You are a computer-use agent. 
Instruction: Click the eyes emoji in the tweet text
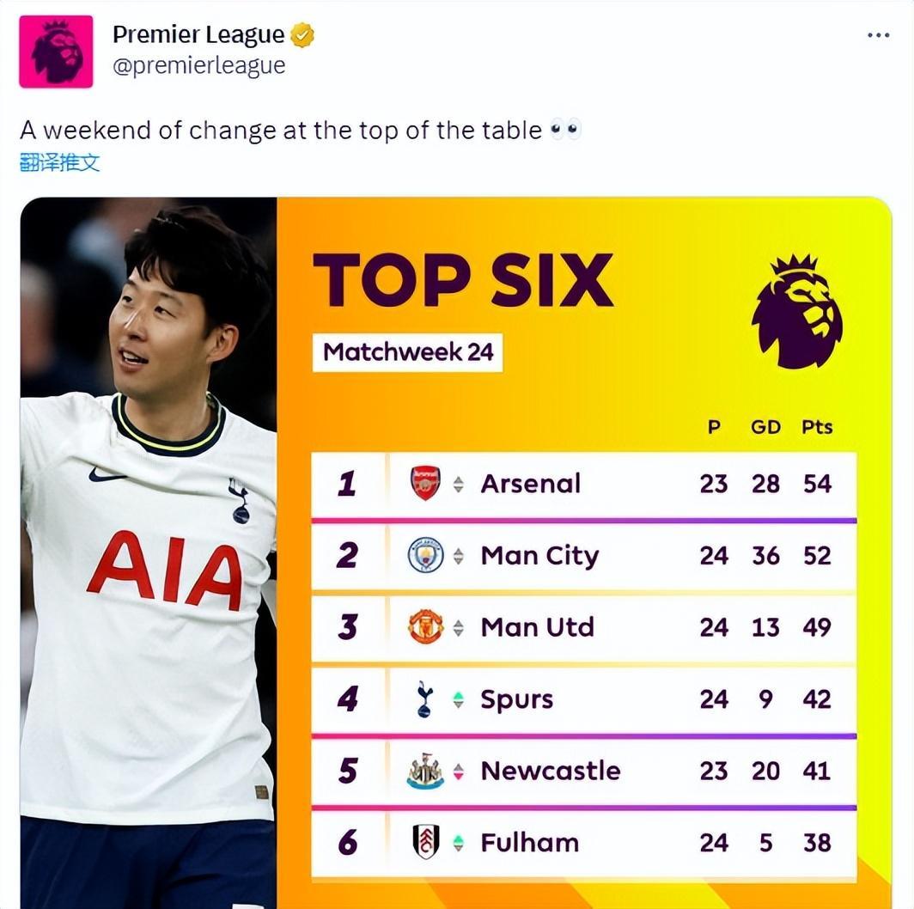point(565,131)
